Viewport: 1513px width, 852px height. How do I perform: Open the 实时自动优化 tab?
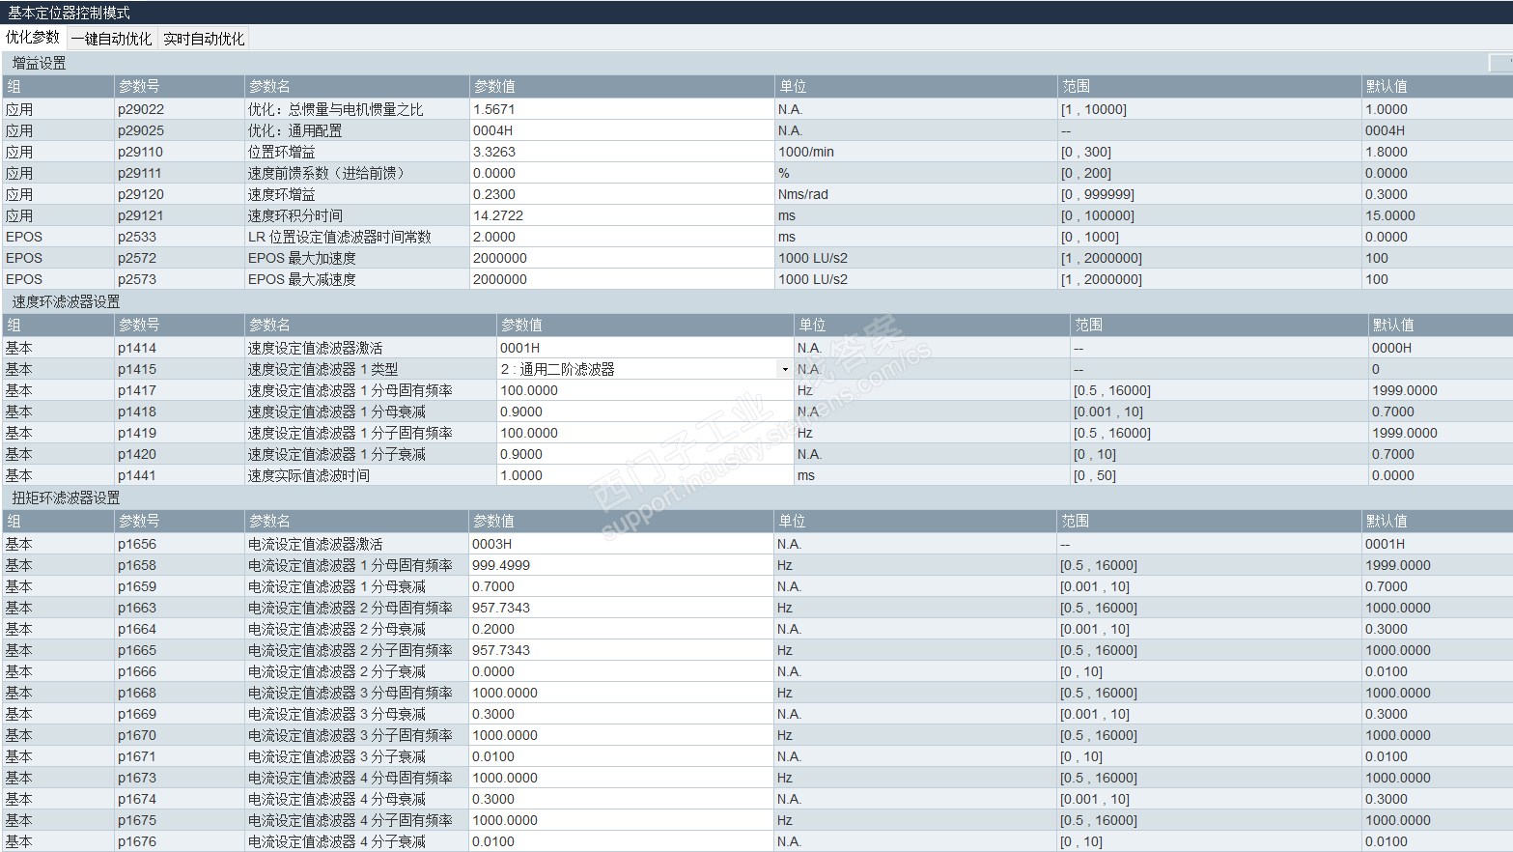point(204,39)
